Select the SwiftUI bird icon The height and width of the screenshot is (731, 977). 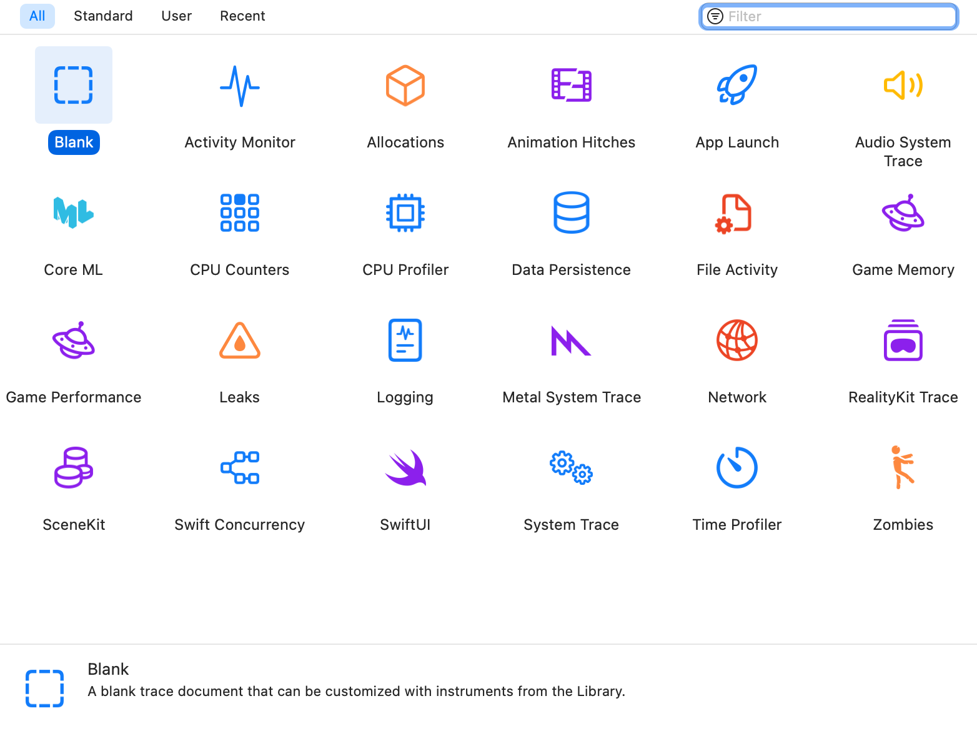(x=405, y=467)
